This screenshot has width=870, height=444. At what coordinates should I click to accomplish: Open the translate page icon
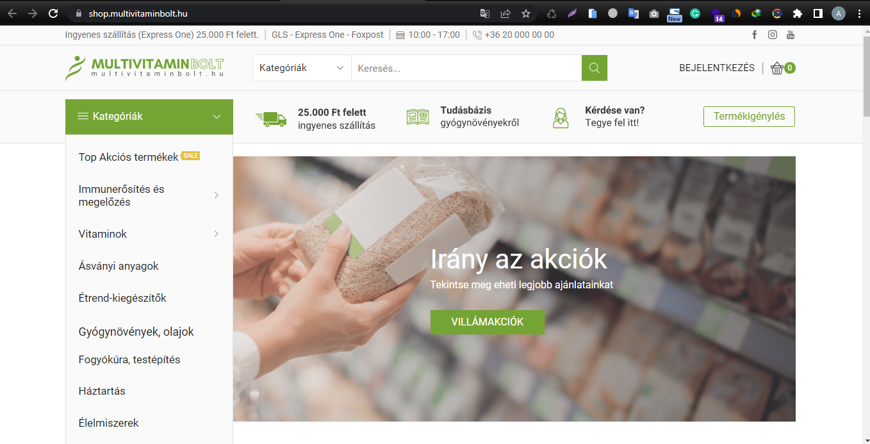pyautogui.click(x=485, y=13)
